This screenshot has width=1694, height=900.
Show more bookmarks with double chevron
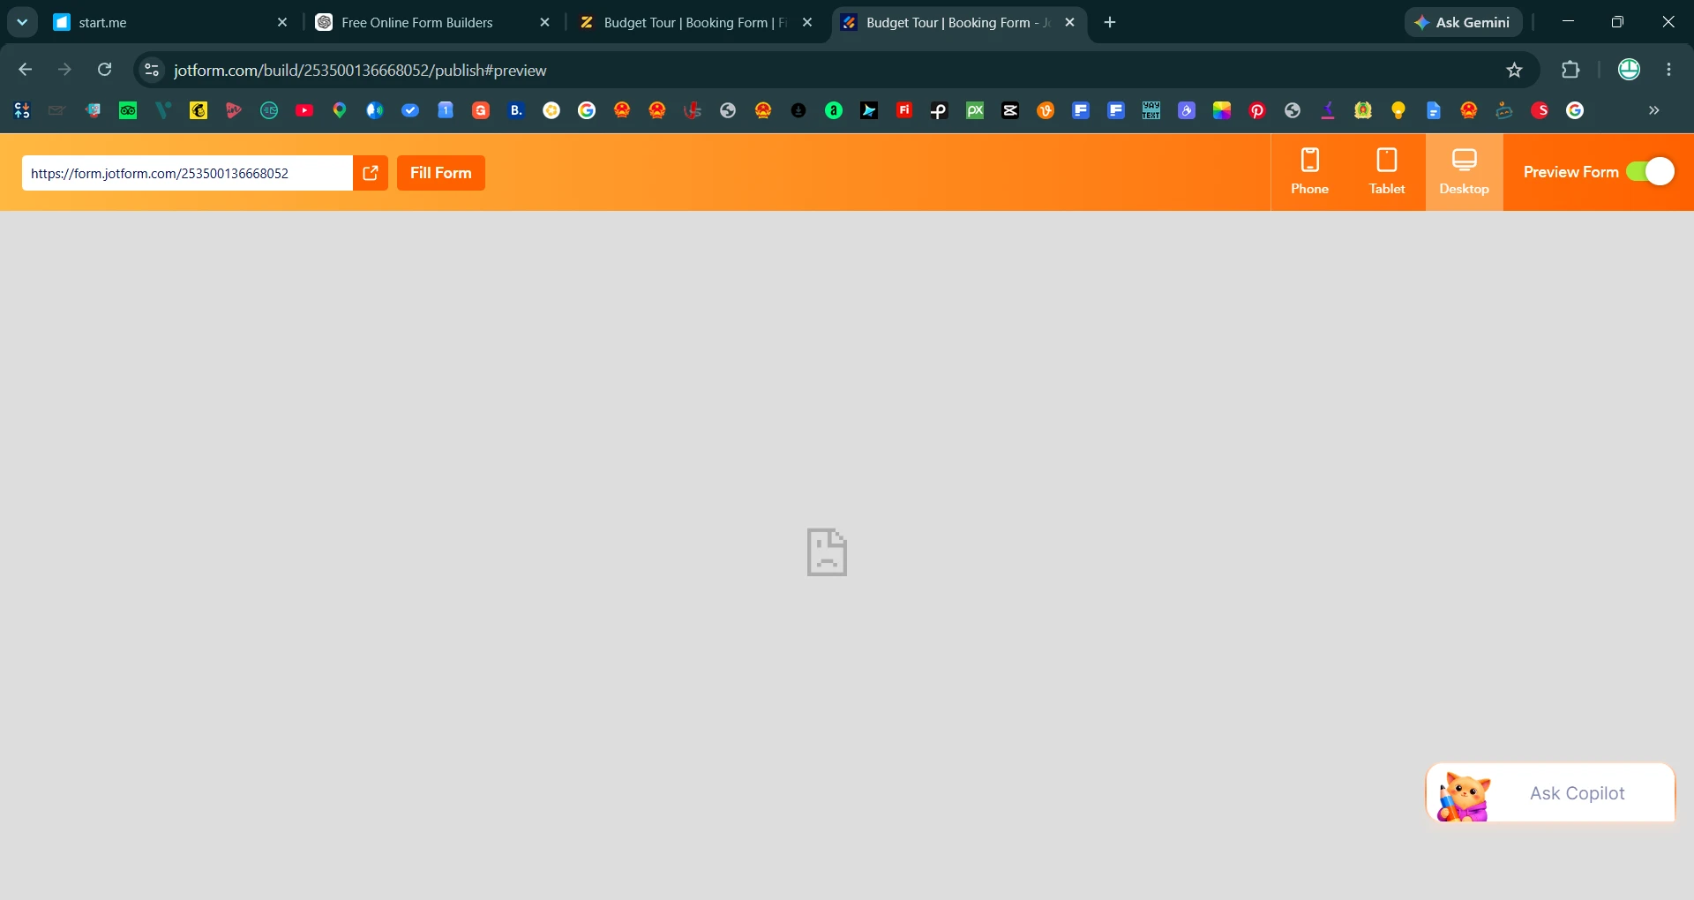coord(1654,110)
